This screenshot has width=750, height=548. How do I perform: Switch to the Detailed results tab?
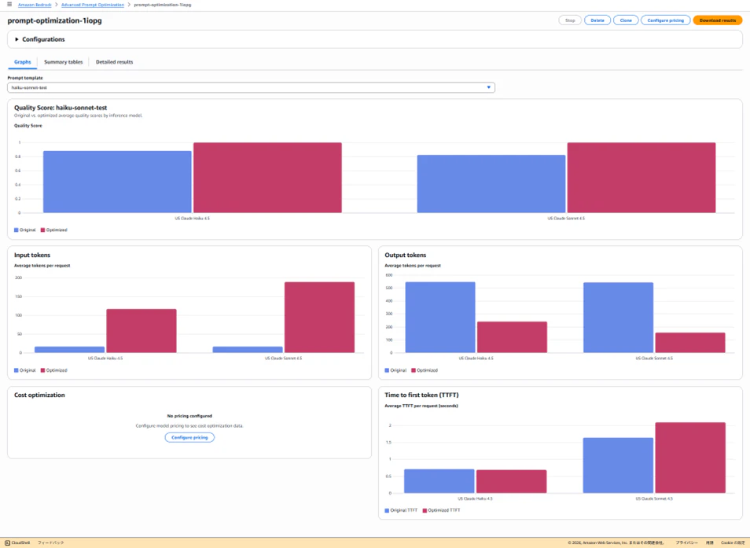114,62
